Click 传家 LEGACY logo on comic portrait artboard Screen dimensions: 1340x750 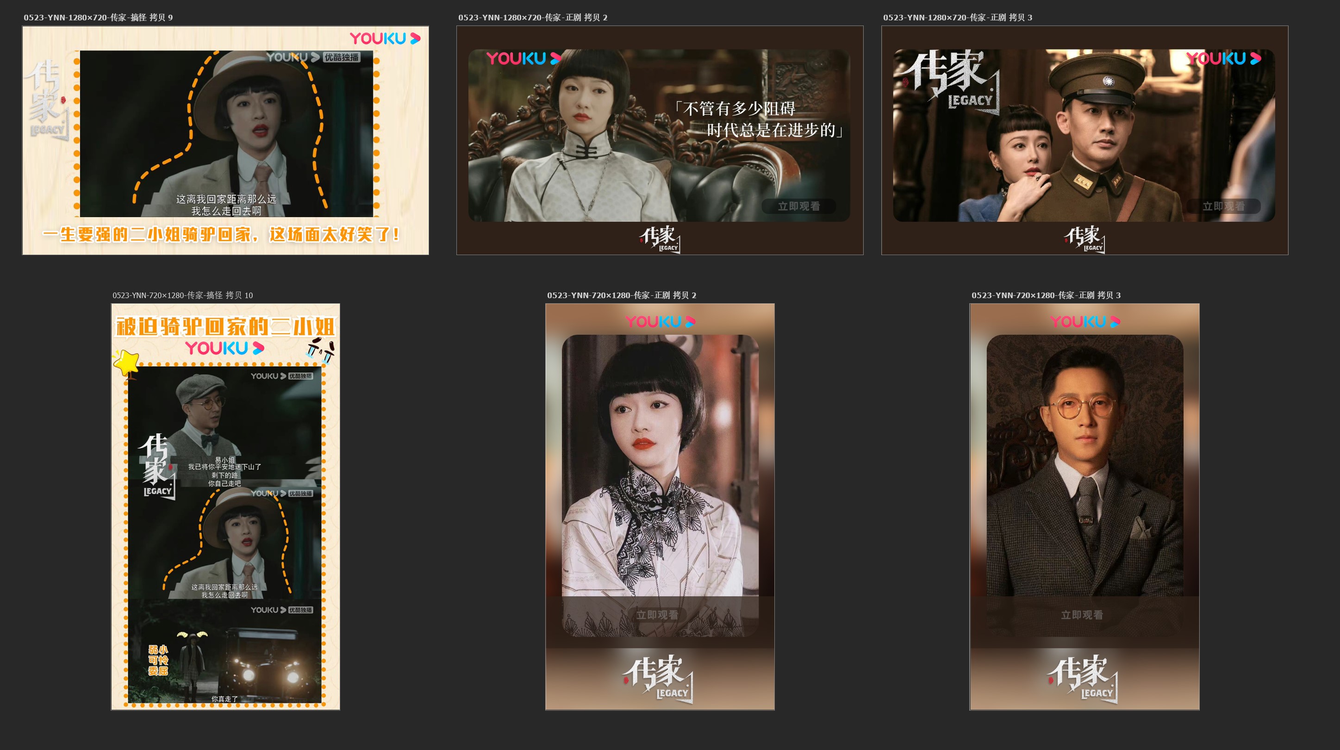(x=157, y=466)
